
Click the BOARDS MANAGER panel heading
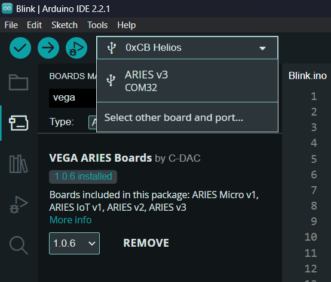[73, 76]
